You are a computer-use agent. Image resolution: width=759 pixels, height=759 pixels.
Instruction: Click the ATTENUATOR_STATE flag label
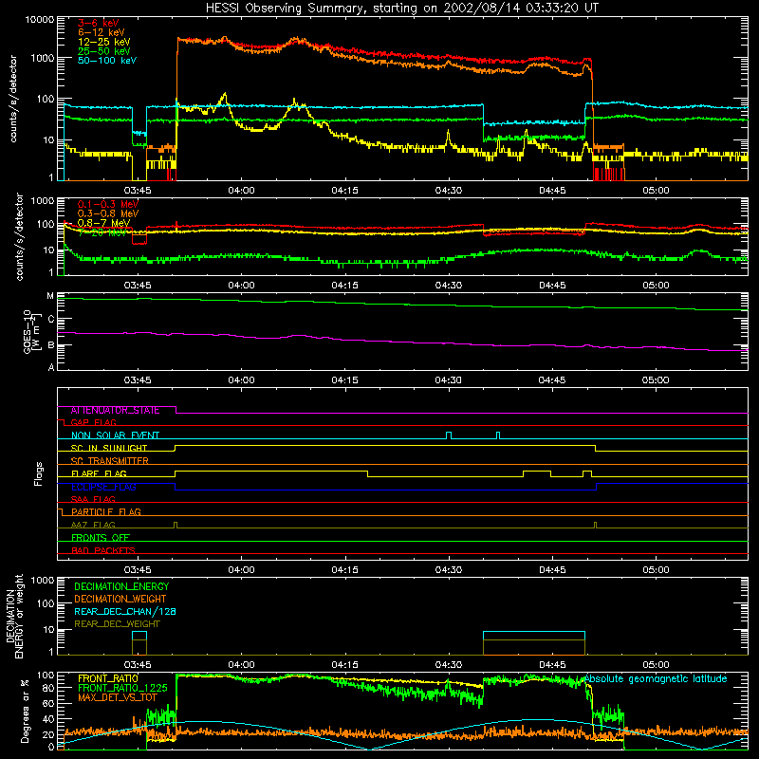115,411
